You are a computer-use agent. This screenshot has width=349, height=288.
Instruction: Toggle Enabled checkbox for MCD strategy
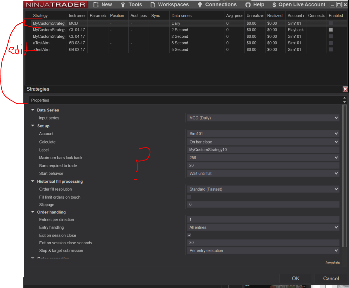(331, 23)
